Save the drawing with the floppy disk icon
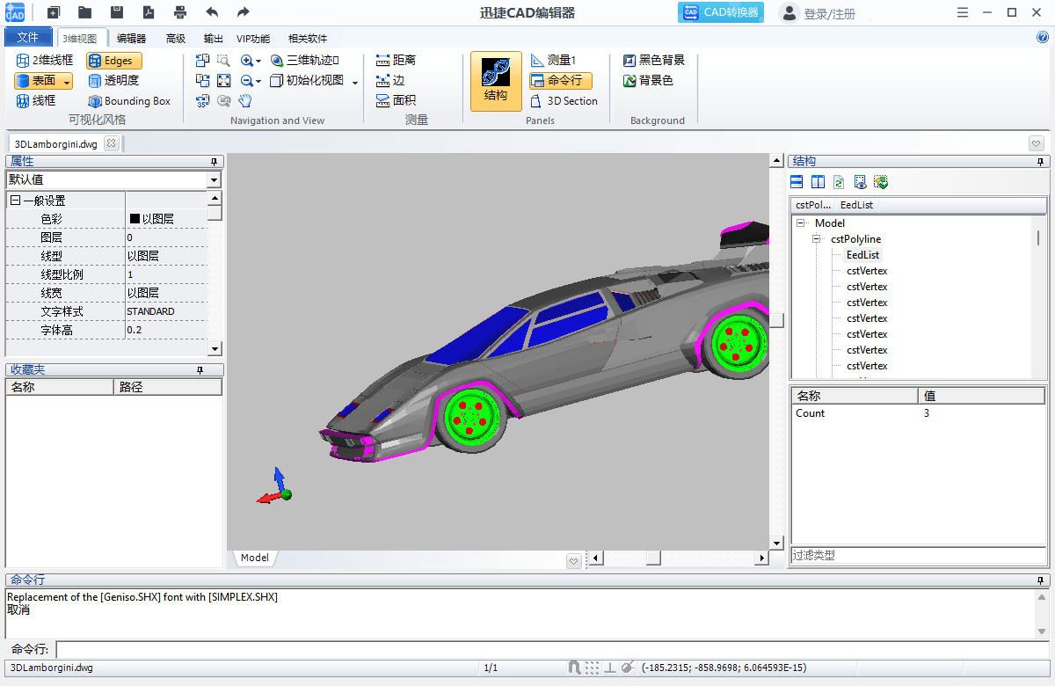Image resolution: width=1055 pixels, height=686 pixels. [117, 12]
